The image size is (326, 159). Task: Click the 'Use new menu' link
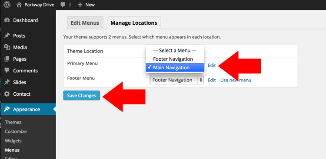point(236,80)
